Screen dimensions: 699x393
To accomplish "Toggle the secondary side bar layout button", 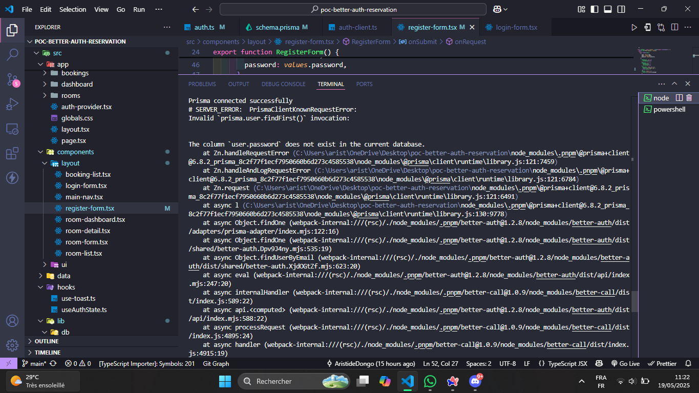I will click(x=621, y=9).
